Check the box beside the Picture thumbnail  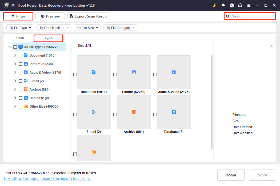point(115,74)
